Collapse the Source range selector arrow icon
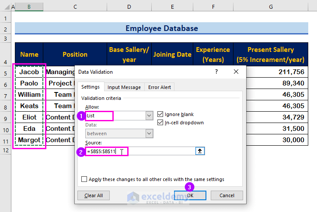Screen dimensions: 317x212 click(x=200, y=151)
